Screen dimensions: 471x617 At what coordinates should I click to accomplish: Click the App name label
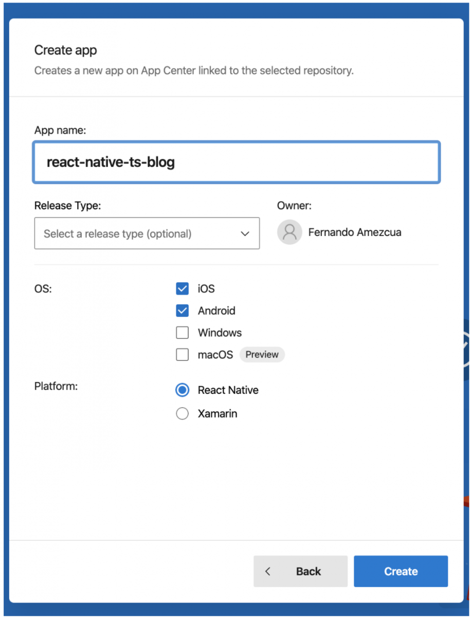click(x=60, y=130)
